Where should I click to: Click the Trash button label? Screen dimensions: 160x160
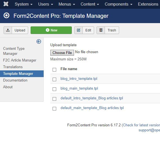coord(112,30)
